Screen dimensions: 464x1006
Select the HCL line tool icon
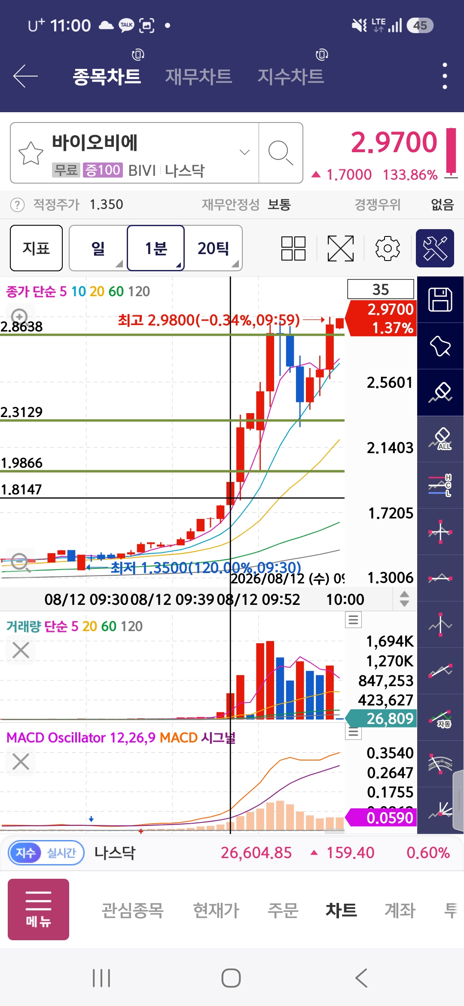440,485
